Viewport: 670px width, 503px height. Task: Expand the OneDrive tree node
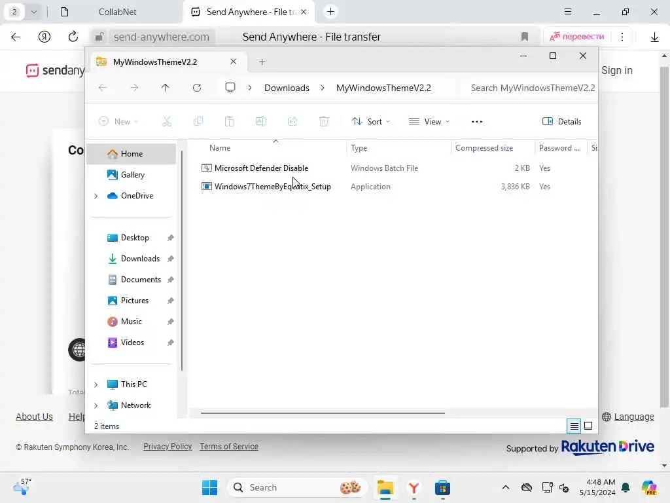pyautogui.click(x=96, y=196)
